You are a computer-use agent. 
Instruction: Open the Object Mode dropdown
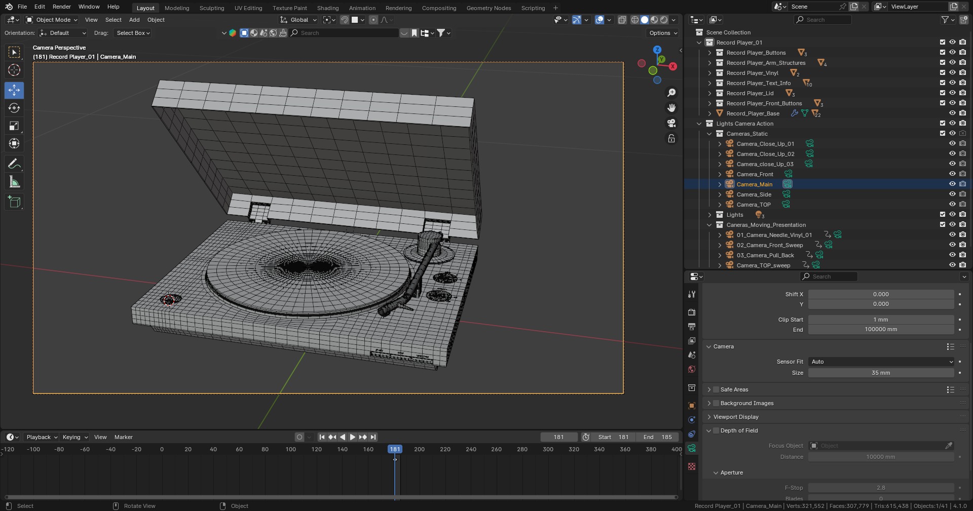click(x=52, y=20)
